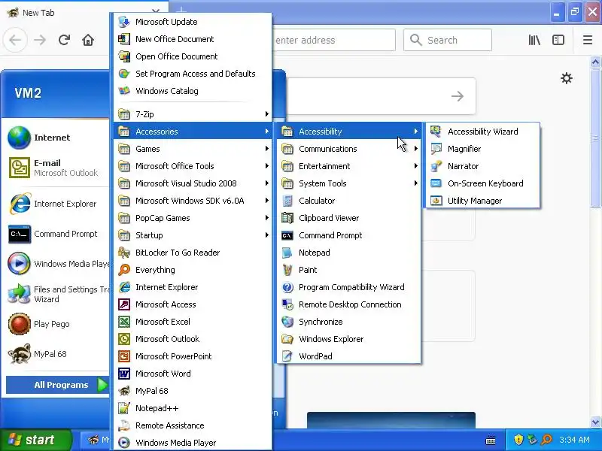Image resolution: width=602 pixels, height=451 pixels.
Task: Click browser reload button
Action: (x=64, y=40)
